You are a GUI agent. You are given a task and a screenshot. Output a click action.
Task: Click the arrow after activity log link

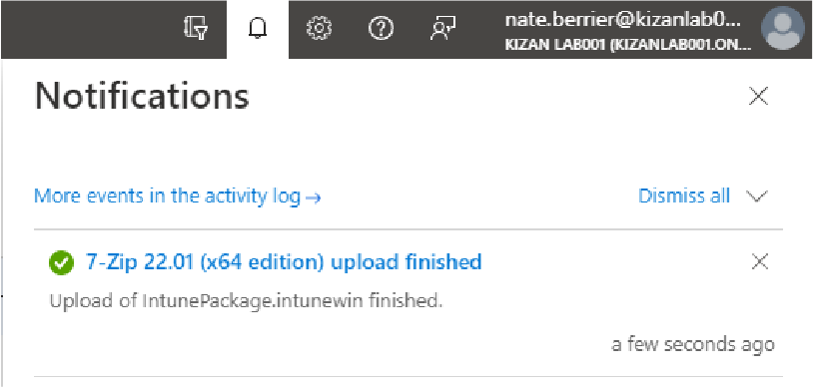[313, 197]
